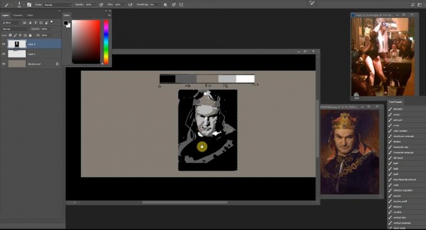Viewport: 426px width, 230px height.
Task: Lock layer position icon
Action: pyautogui.click(x=20, y=35)
